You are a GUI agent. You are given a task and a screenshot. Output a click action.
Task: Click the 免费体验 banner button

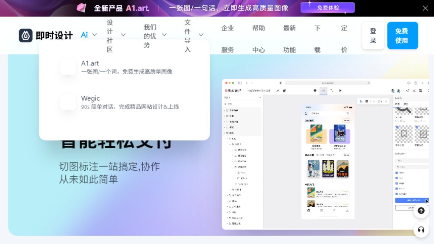328,8
